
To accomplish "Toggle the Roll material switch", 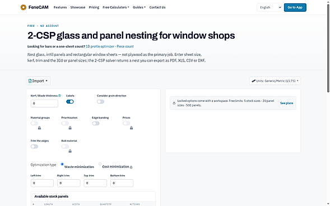I will click(x=65, y=147).
